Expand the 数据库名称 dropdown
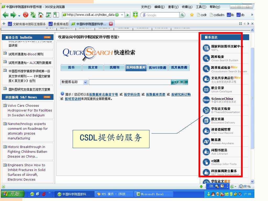The width and height of the screenshot is (268, 201). point(85,82)
